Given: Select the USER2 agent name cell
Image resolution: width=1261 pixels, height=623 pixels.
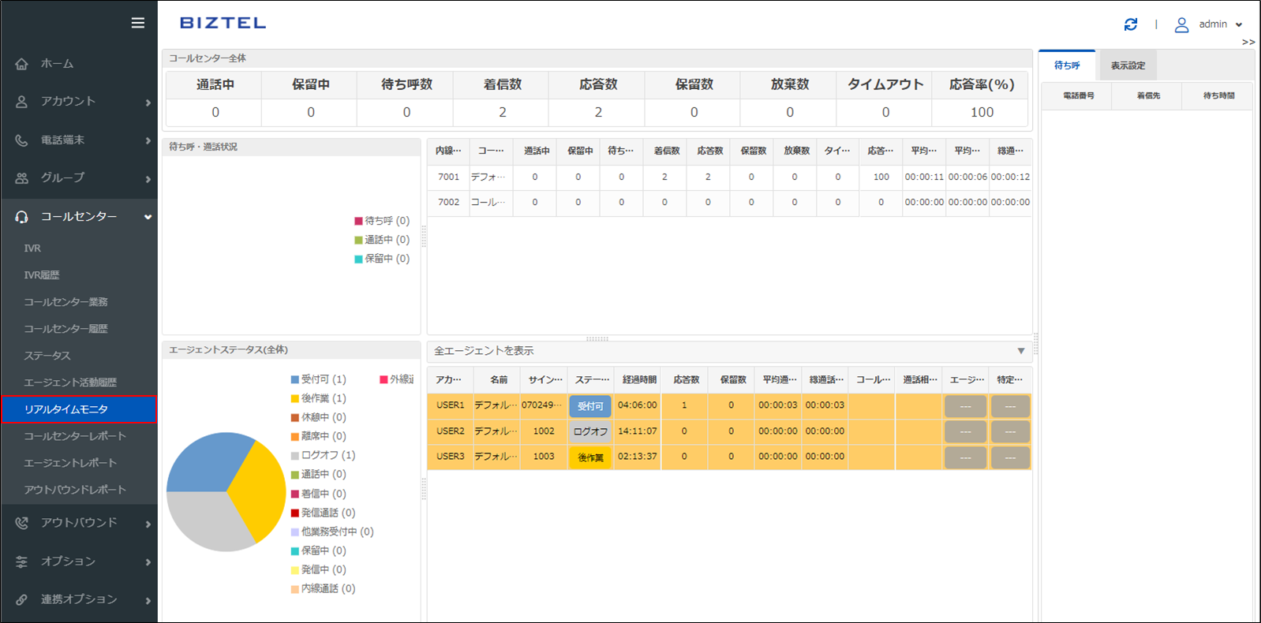Looking at the screenshot, I should [x=496, y=431].
